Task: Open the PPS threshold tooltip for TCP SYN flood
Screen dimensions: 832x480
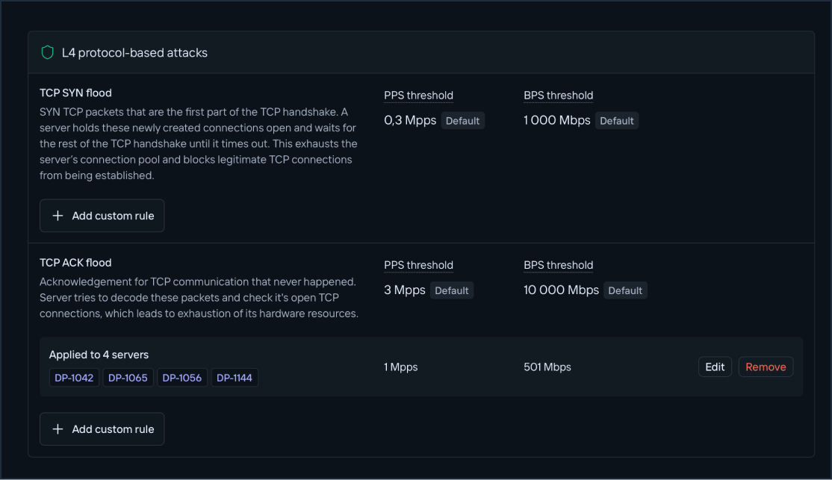Action: click(x=418, y=95)
